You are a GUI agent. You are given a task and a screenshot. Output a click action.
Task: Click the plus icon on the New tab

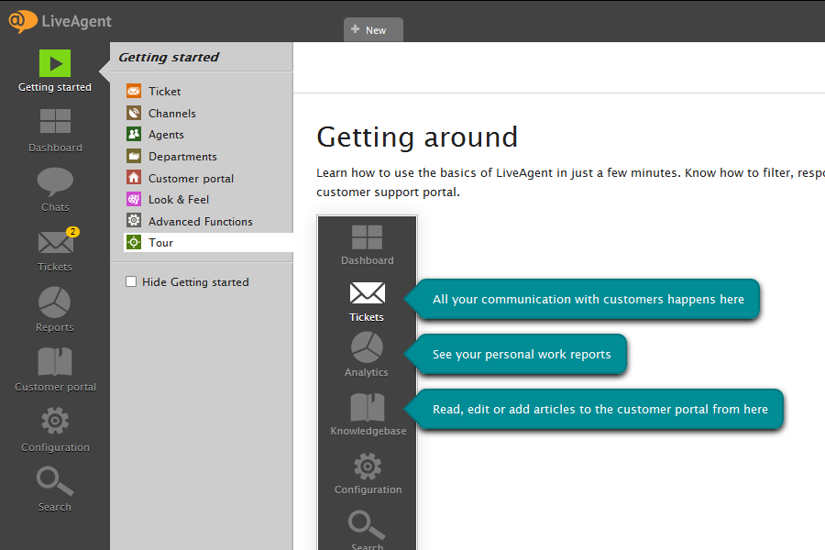[x=355, y=29]
